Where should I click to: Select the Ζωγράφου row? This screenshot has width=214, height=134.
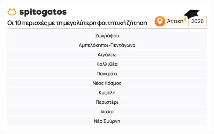pyautogui.click(x=107, y=36)
